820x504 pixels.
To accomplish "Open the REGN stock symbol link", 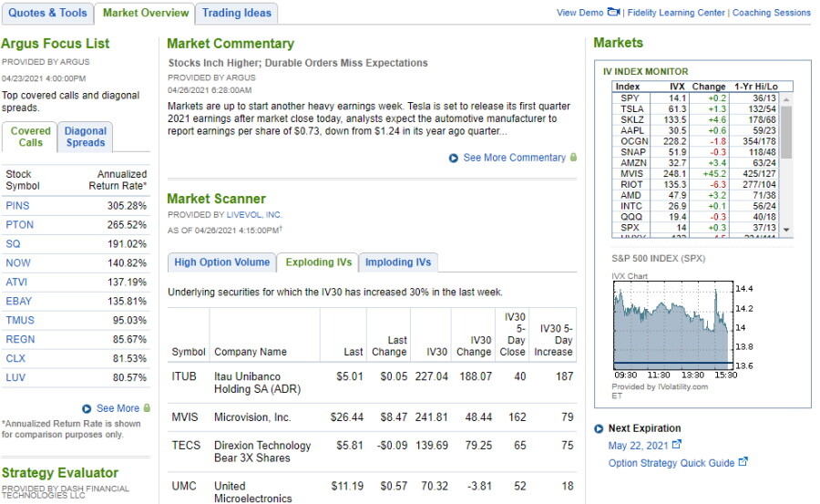I will point(20,339).
